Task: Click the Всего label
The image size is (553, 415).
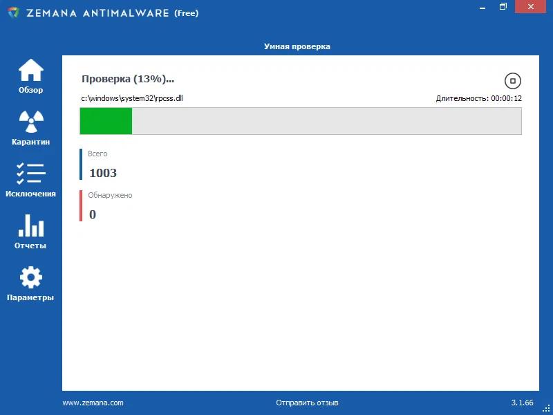Action: click(97, 154)
